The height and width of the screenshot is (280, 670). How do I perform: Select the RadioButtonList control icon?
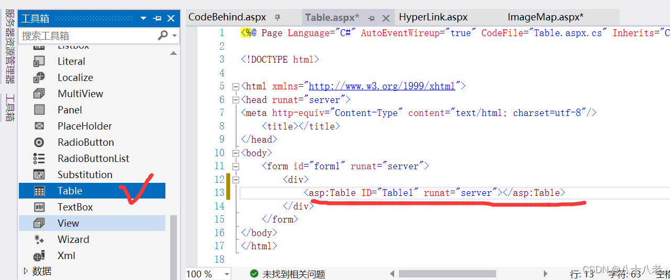[x=39, y=159]
